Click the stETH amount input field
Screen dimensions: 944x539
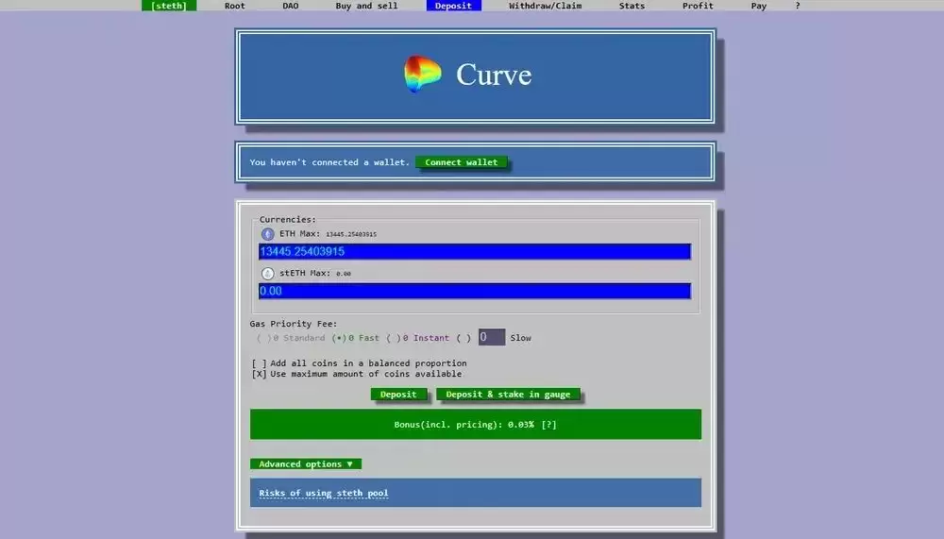(474, 292)
